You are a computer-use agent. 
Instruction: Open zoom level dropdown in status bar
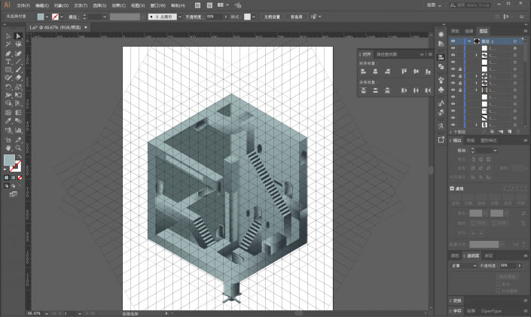(x=47, y=314)
